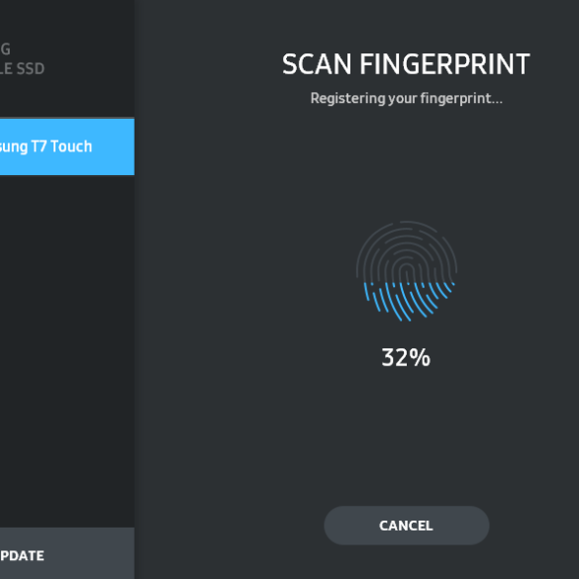Click the word Touch in the device entry

coord(71,146)
